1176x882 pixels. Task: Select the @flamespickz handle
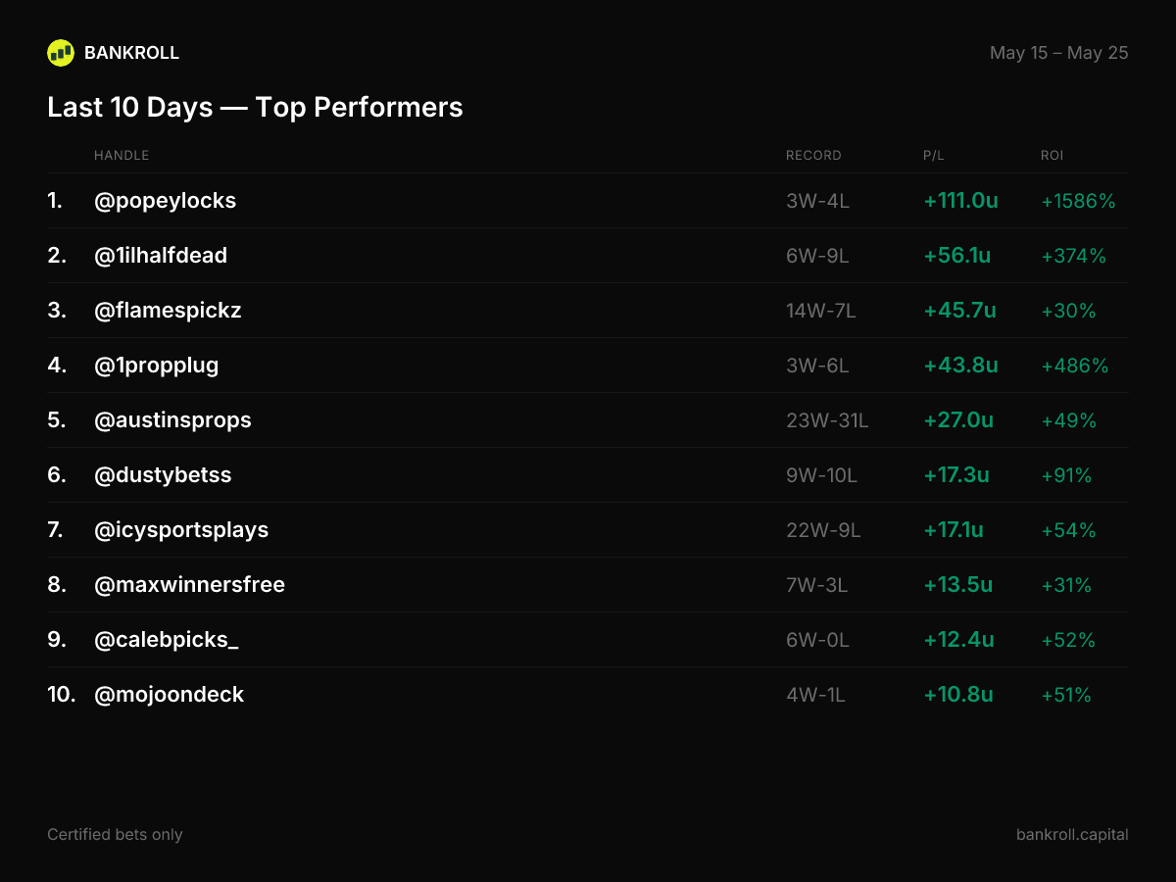(168, 311)
